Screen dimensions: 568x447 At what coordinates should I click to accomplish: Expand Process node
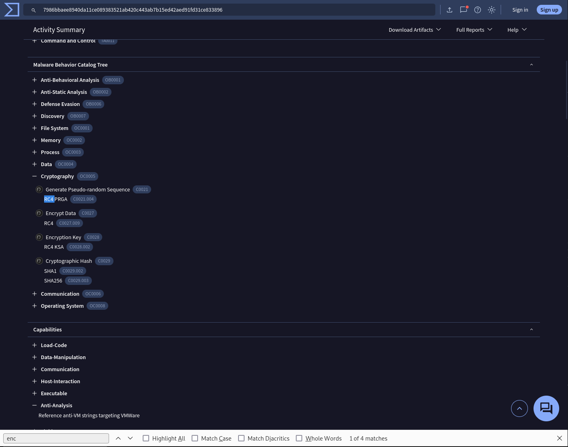pyautogui.click(x=34, y=152)
